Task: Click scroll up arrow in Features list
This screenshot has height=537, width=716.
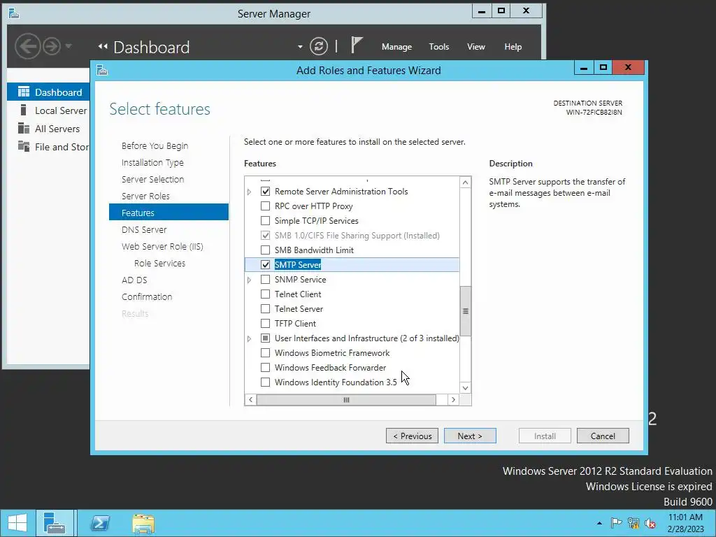Action: pyautogui.click(x=465, y=182)
